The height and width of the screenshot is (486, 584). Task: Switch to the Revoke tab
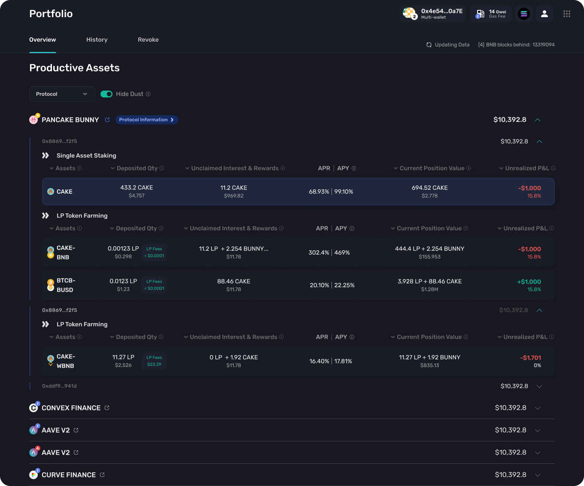(x=148, y=39)
